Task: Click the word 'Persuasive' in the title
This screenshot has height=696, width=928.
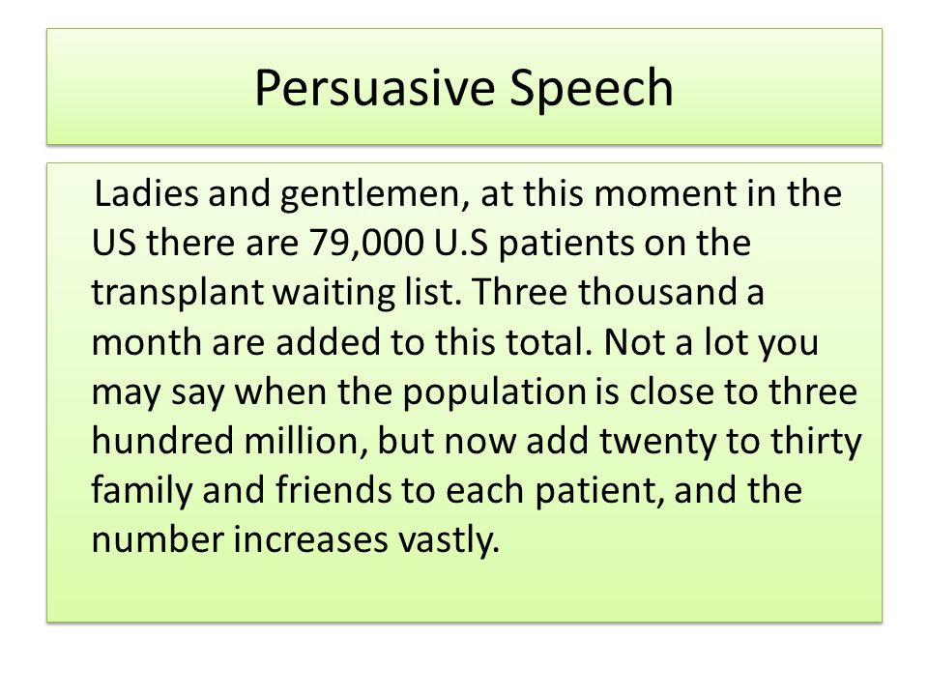Action: pos(375,87)
